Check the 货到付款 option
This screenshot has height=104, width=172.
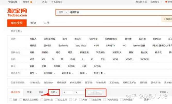(x=42, y=100)
